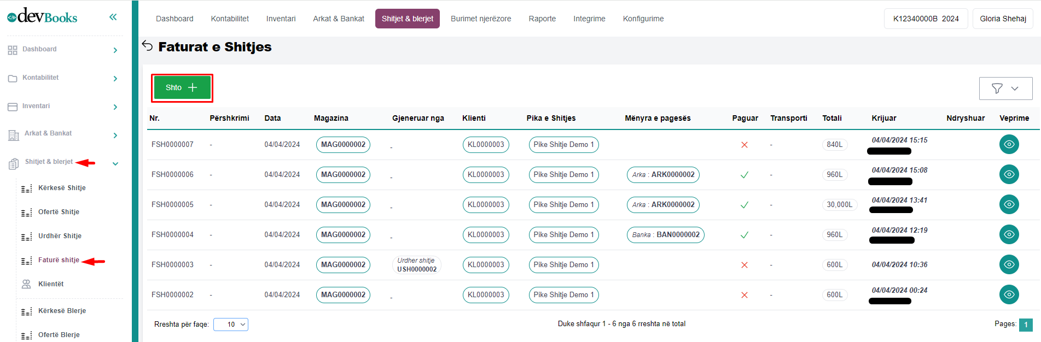Open Klientët from the sidebar
The image size is (1041, 342).
tap(51, 284)
